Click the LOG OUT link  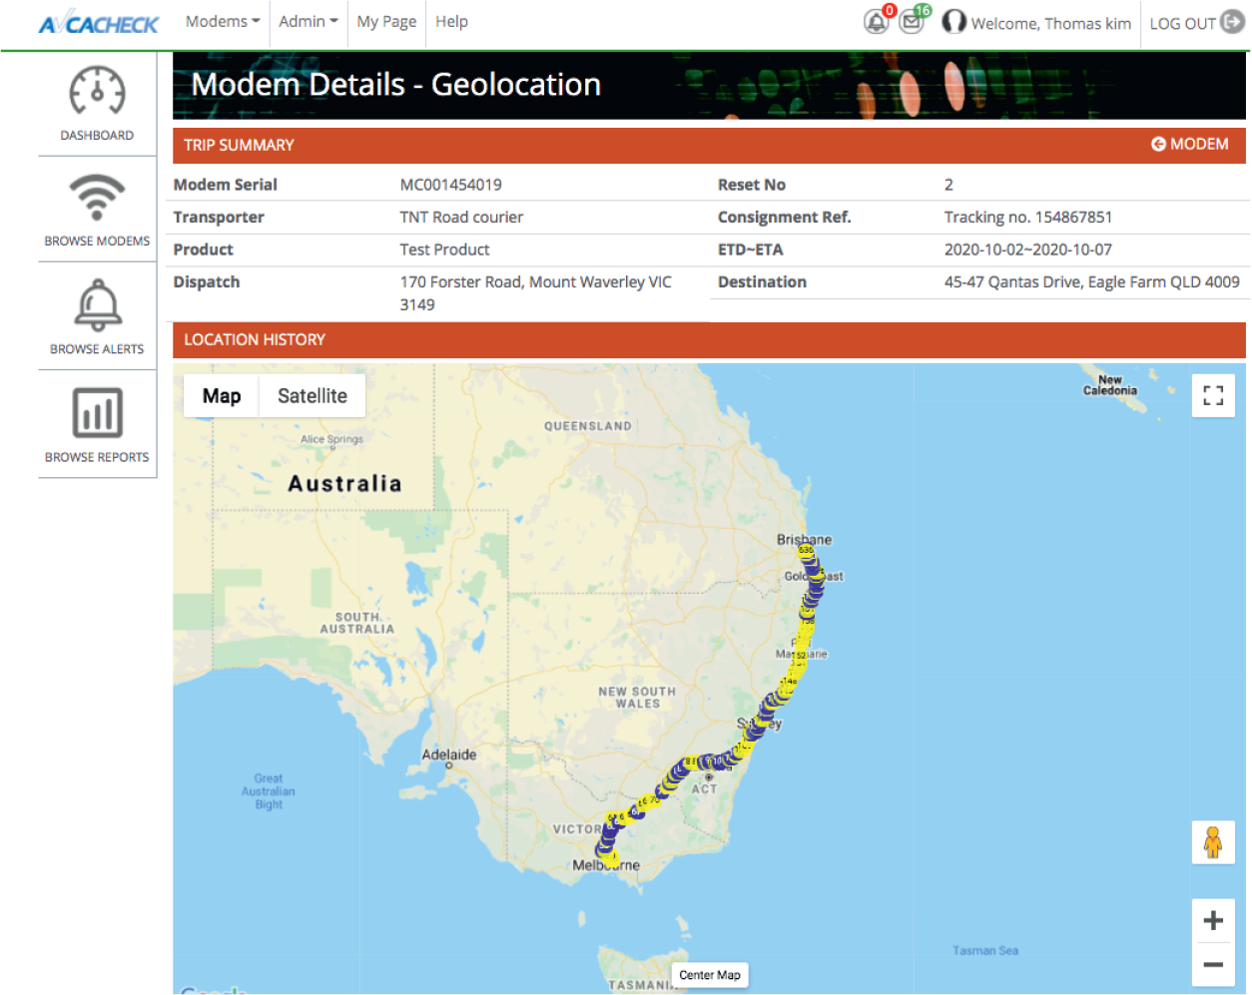(x=1195, y=23)
